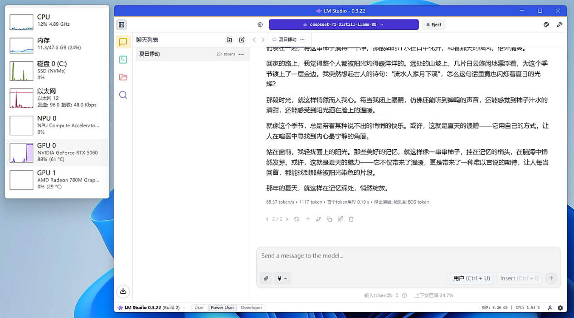The width and height of the screenshot is (574, 318).
Task: Open the Downloads panel at bottom left
Action: point(123,291)
